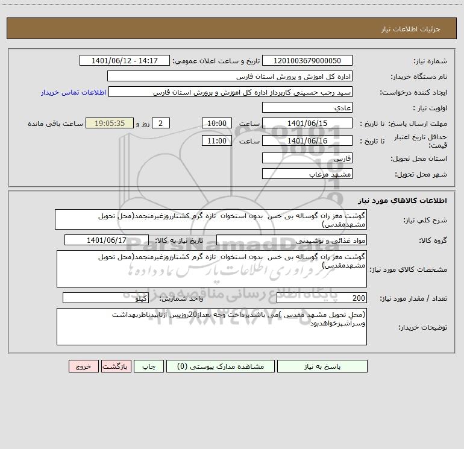This screenshot has width=464, height=449.
Task: Click remaining days field showing 2
Action: (x=161, y=123)
